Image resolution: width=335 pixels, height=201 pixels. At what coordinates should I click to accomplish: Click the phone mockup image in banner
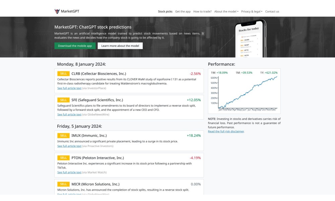pos(251,39)
